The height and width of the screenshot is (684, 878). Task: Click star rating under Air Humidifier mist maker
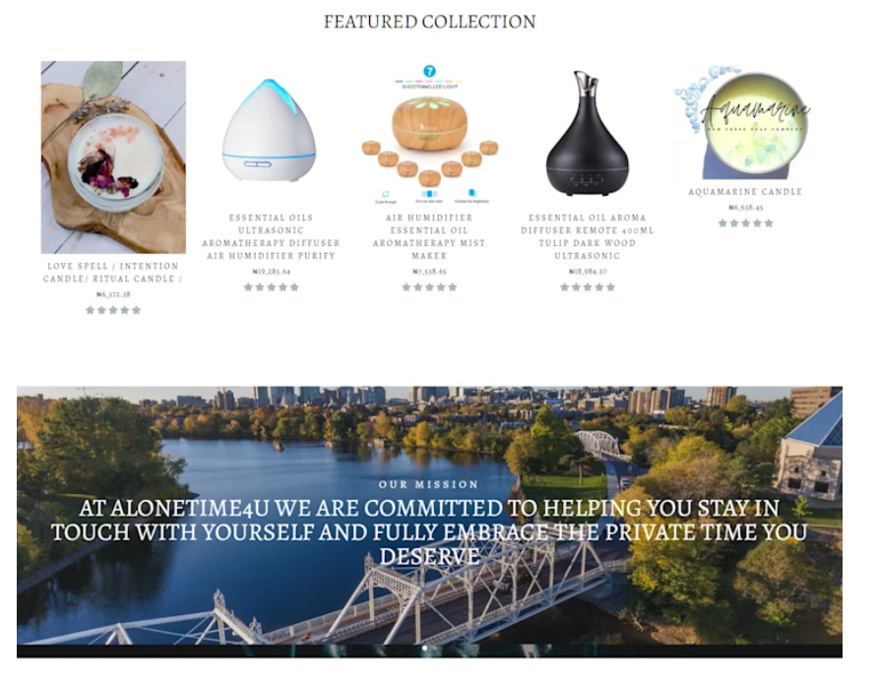(x=429, y=287)
